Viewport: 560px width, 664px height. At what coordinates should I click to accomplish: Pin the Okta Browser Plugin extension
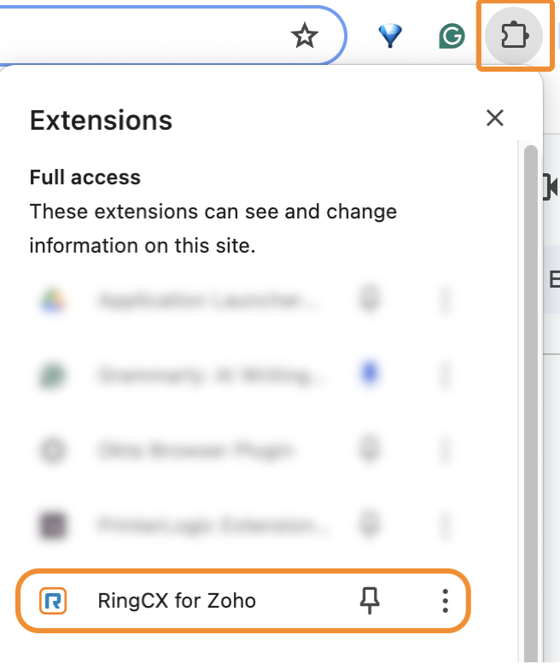click(370, 449)
